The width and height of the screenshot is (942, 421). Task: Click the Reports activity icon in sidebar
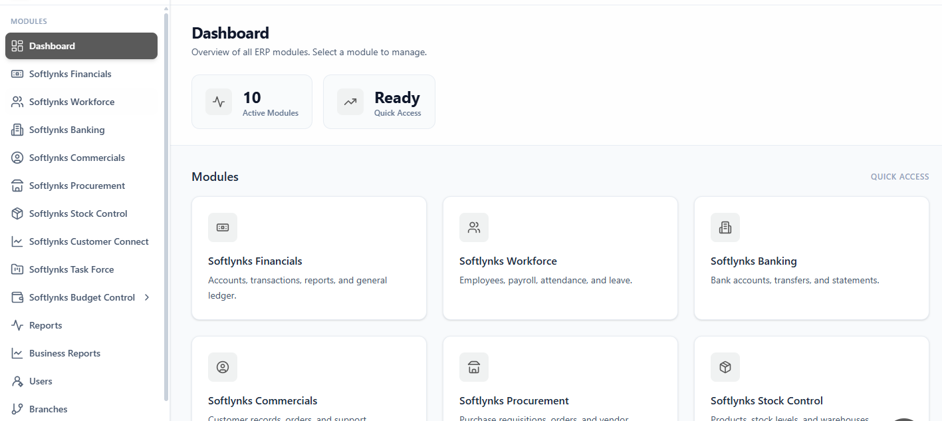[x=17, y=325]
